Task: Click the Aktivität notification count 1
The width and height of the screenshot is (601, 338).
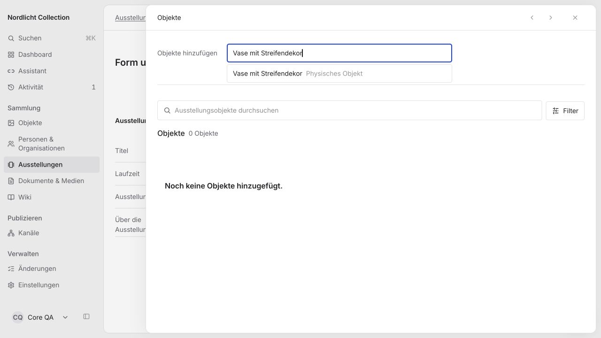Action: tap(93, 87)
